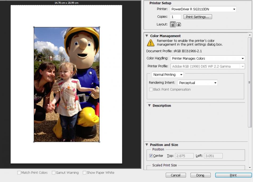Click the panel divider grip handle

pyautogui.click(x=250, y=82)
